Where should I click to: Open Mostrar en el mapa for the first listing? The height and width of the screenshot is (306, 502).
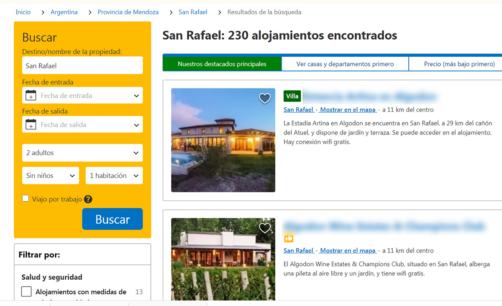348,109
